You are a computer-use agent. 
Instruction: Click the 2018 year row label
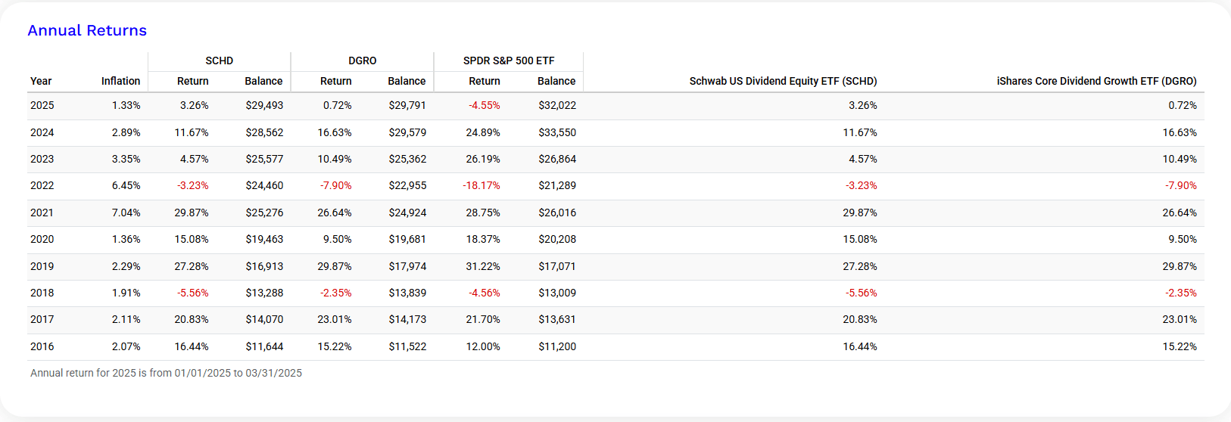pyautogui.click(x=42, y=293)
